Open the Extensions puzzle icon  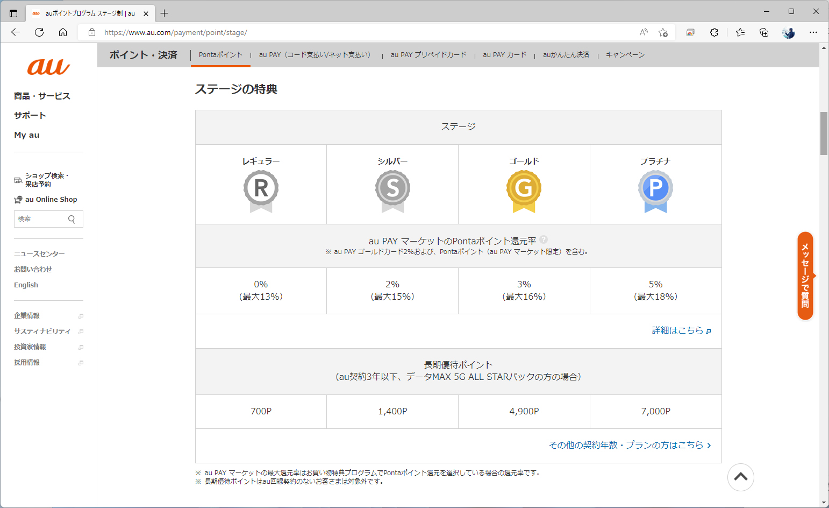[714, 32]
